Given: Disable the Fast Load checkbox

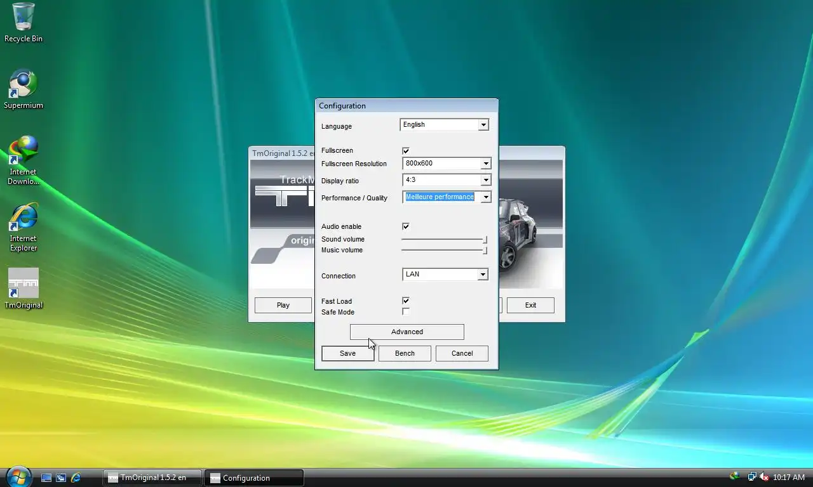Looking at the screenshot, I should tap(406, 301).
